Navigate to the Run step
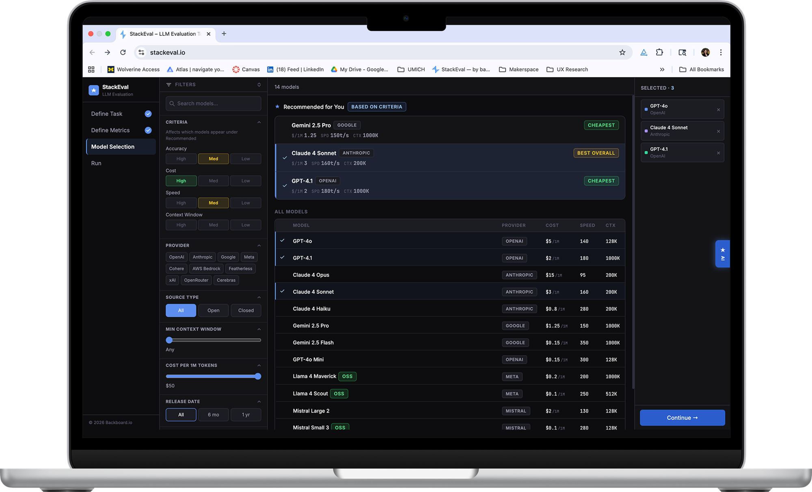812x492 pixels. pos(121,163)
